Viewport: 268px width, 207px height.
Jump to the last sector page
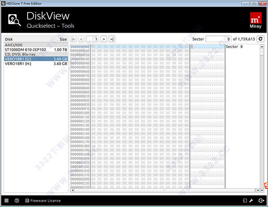click(112, 39)
